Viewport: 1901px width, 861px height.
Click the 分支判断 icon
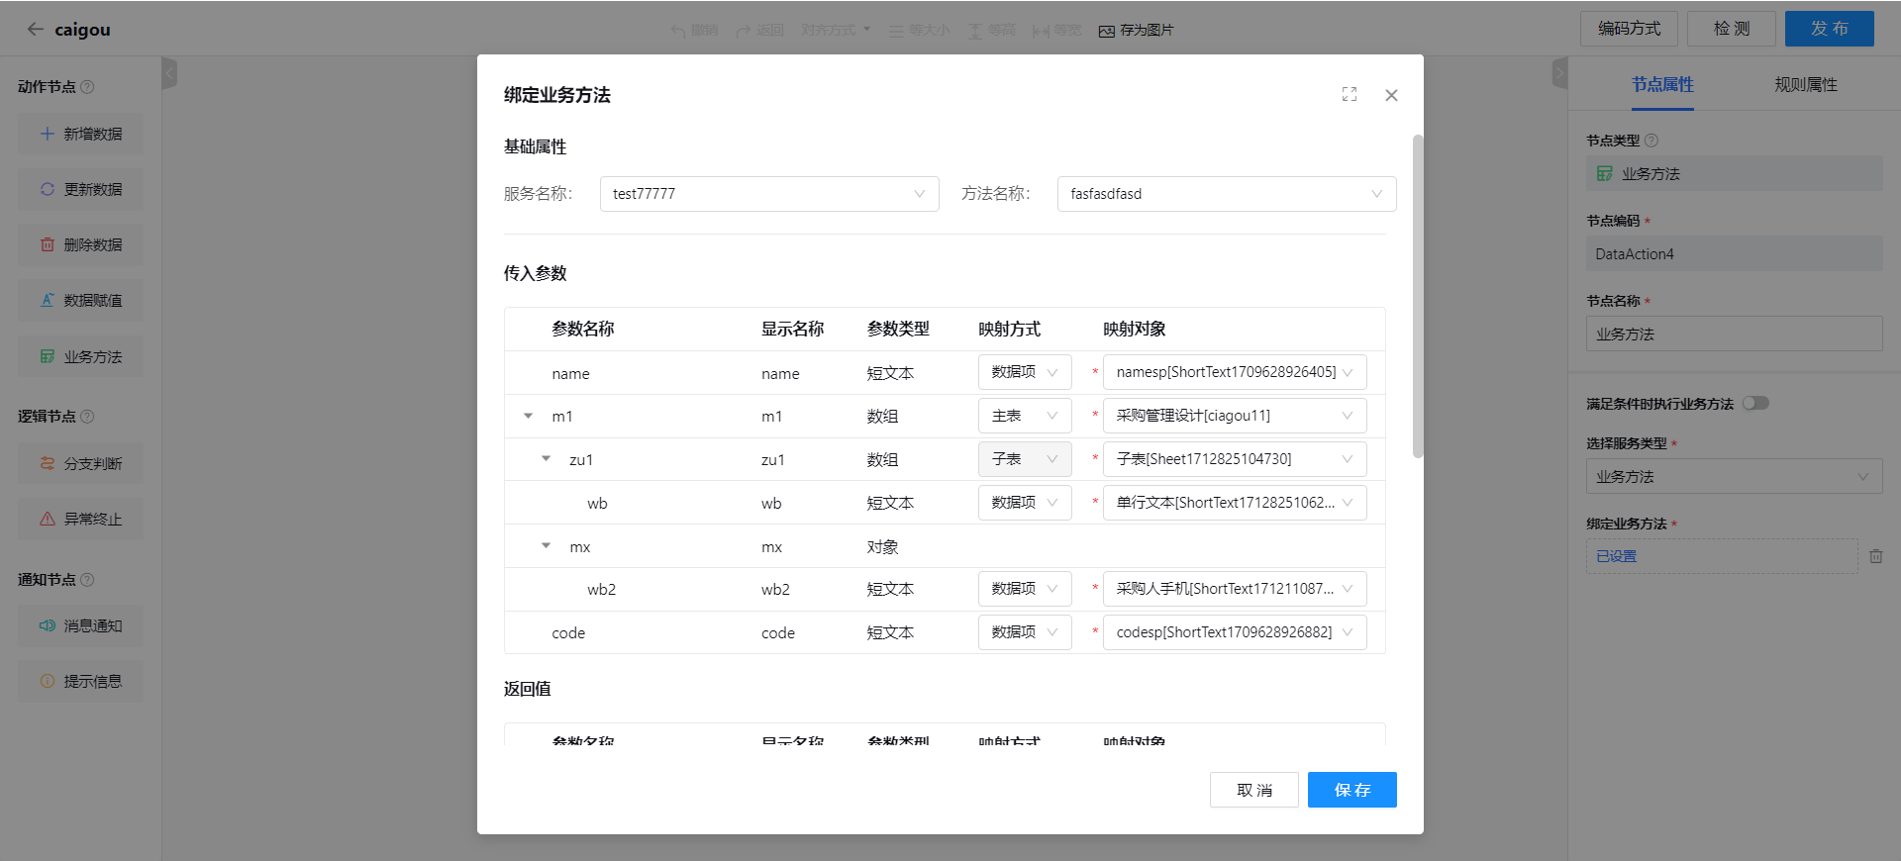point(48,463)
